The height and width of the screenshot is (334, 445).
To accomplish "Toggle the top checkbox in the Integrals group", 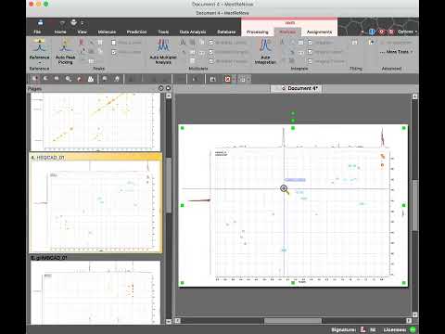I will (310, 43).
